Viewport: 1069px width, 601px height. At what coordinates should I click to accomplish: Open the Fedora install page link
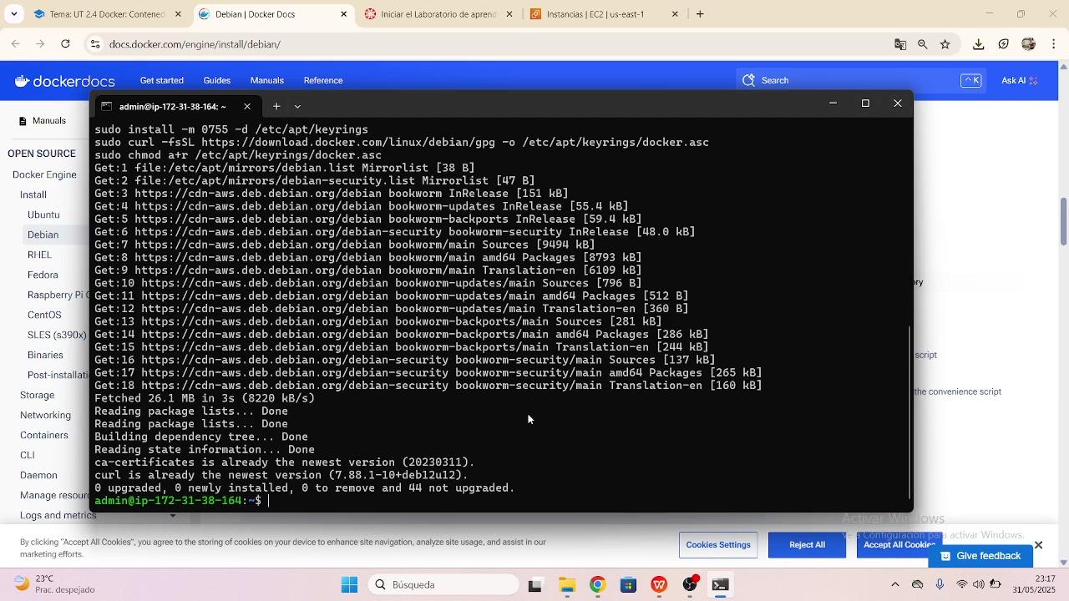click(43, 275)
